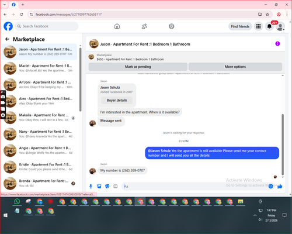Open the Facebook menu grid icon

[x=258, y=26]
